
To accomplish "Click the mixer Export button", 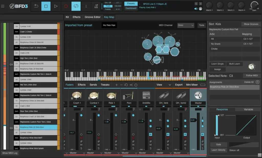I will click(179, 85).
